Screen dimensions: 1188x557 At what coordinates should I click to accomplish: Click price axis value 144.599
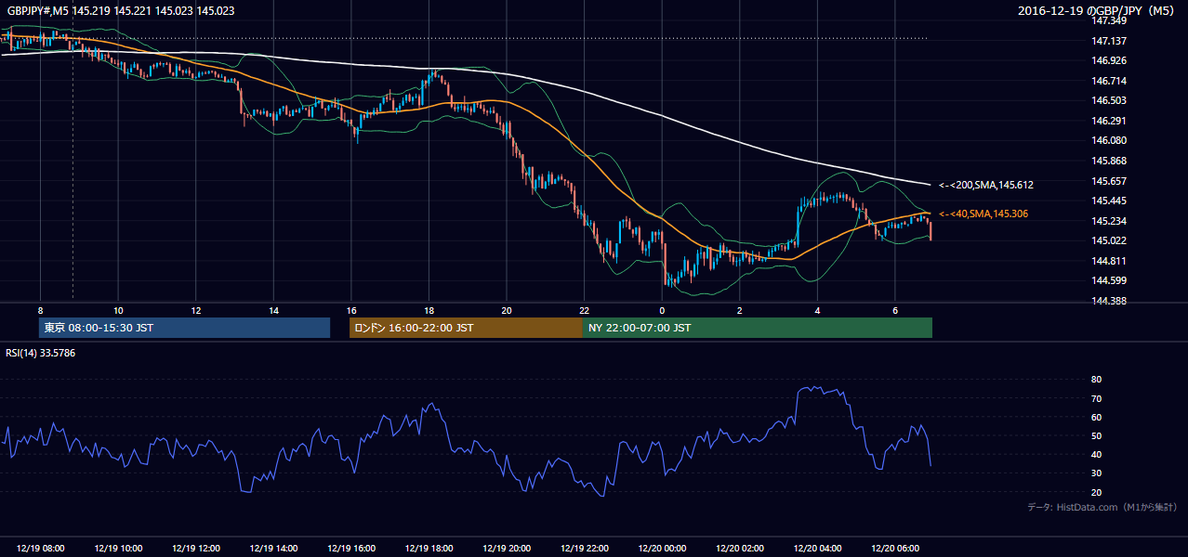(x=1109, y=280)
